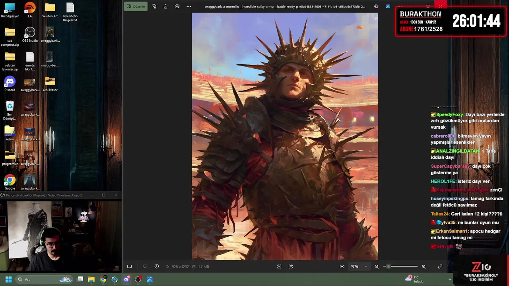Click the fit-to-window icon beside zoom percent
The width and height of the screenshot is (509, 286).
pyautogui.click(x=342, y=267)
